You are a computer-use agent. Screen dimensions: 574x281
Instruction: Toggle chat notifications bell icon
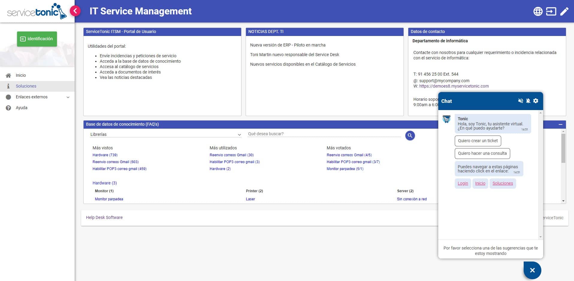[528, 101]
